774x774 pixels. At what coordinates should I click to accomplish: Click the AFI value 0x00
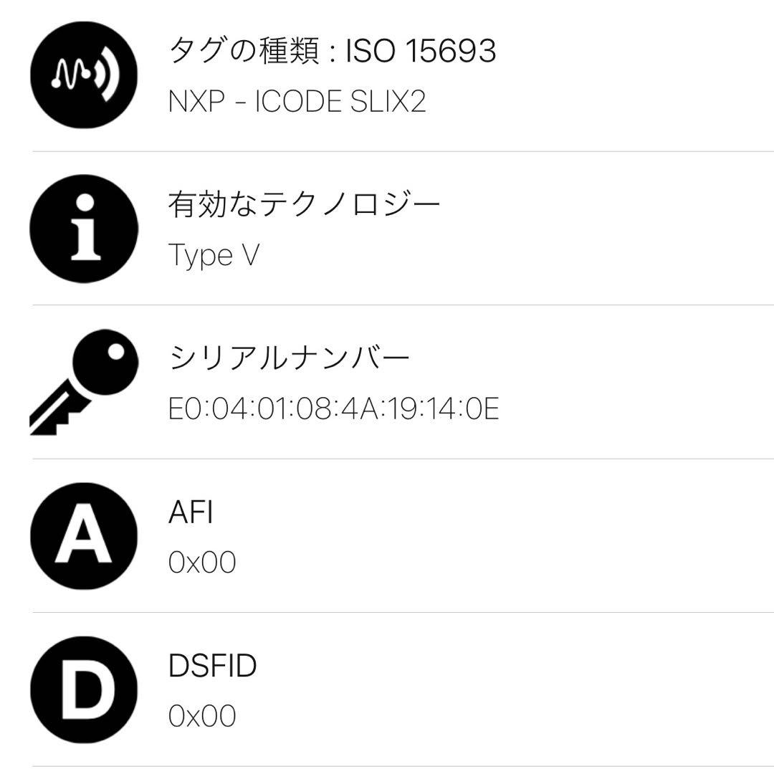coord(203,563)
